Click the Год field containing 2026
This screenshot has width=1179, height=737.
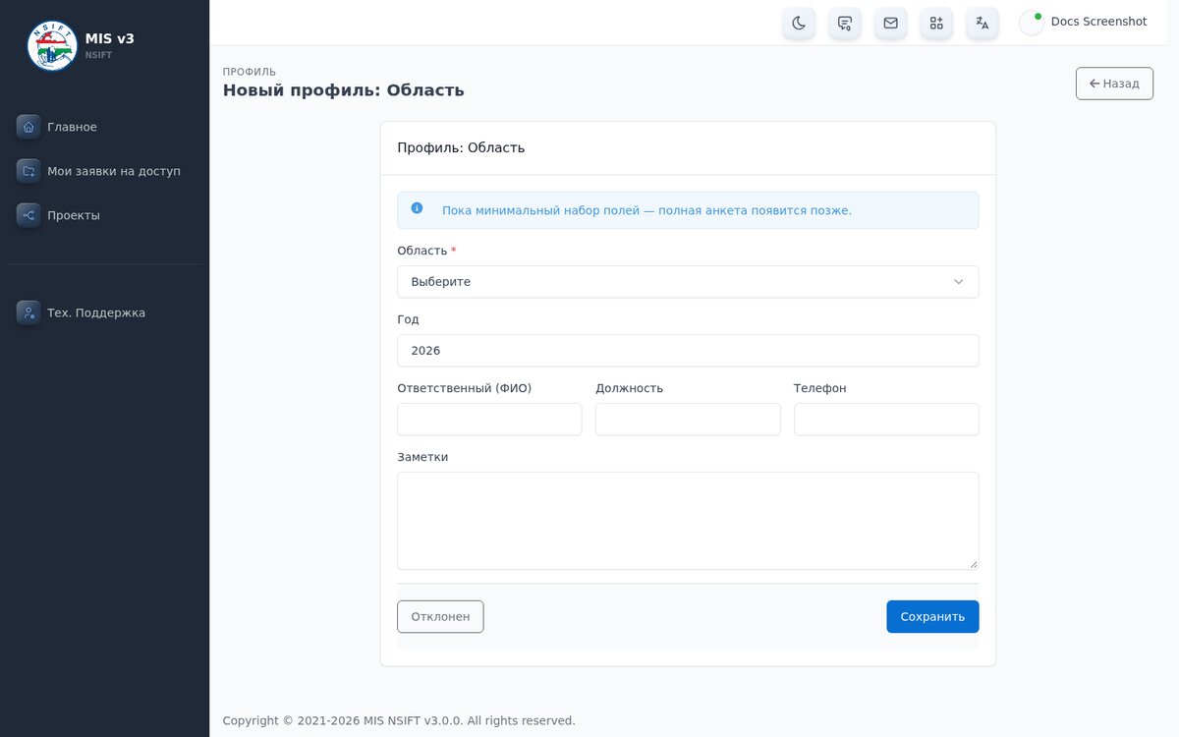(688, 351)
